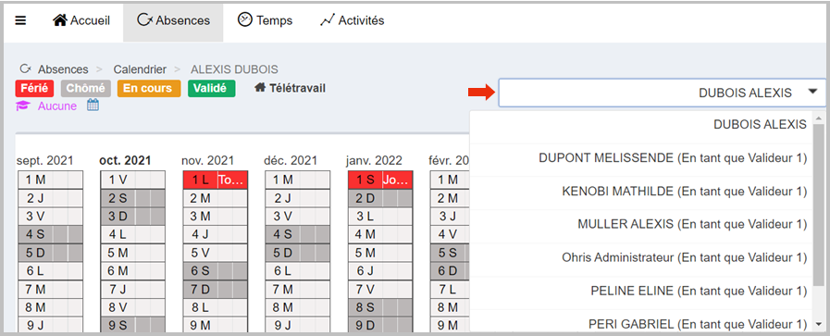The width and height of the screenshot is (830, 336).
Task: Select 9 J in sept. 2021
Action: point(50,325)
